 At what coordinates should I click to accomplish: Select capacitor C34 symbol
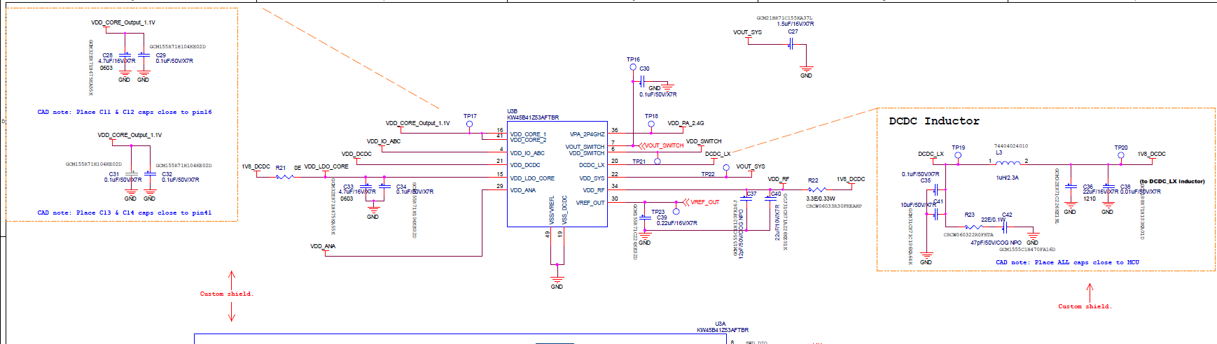pos(384,187)
